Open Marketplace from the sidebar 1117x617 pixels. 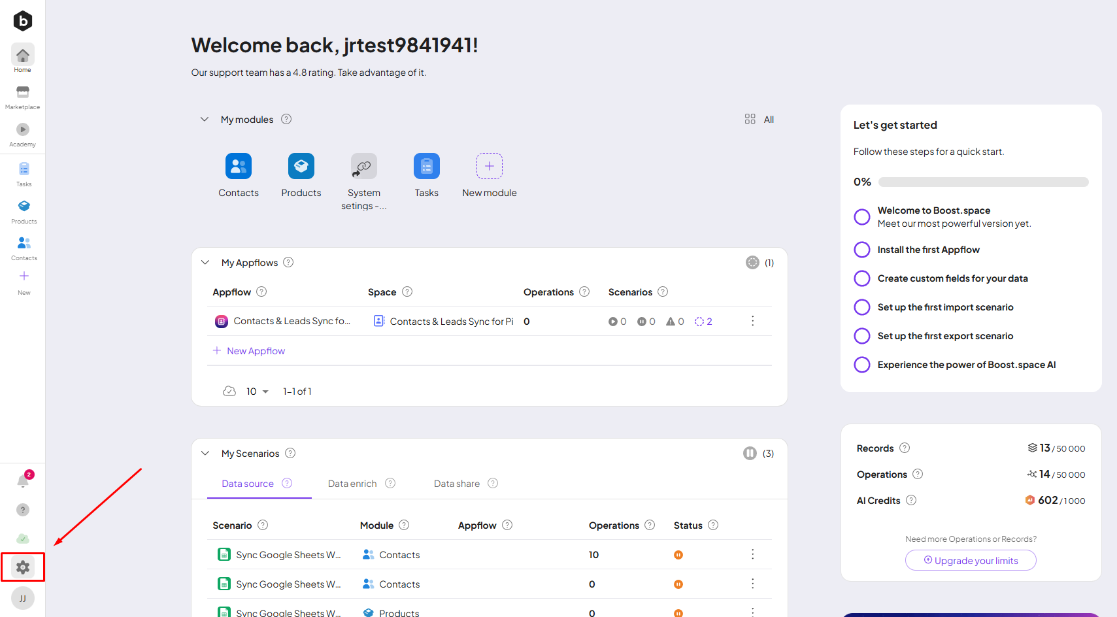click(23, 97)
